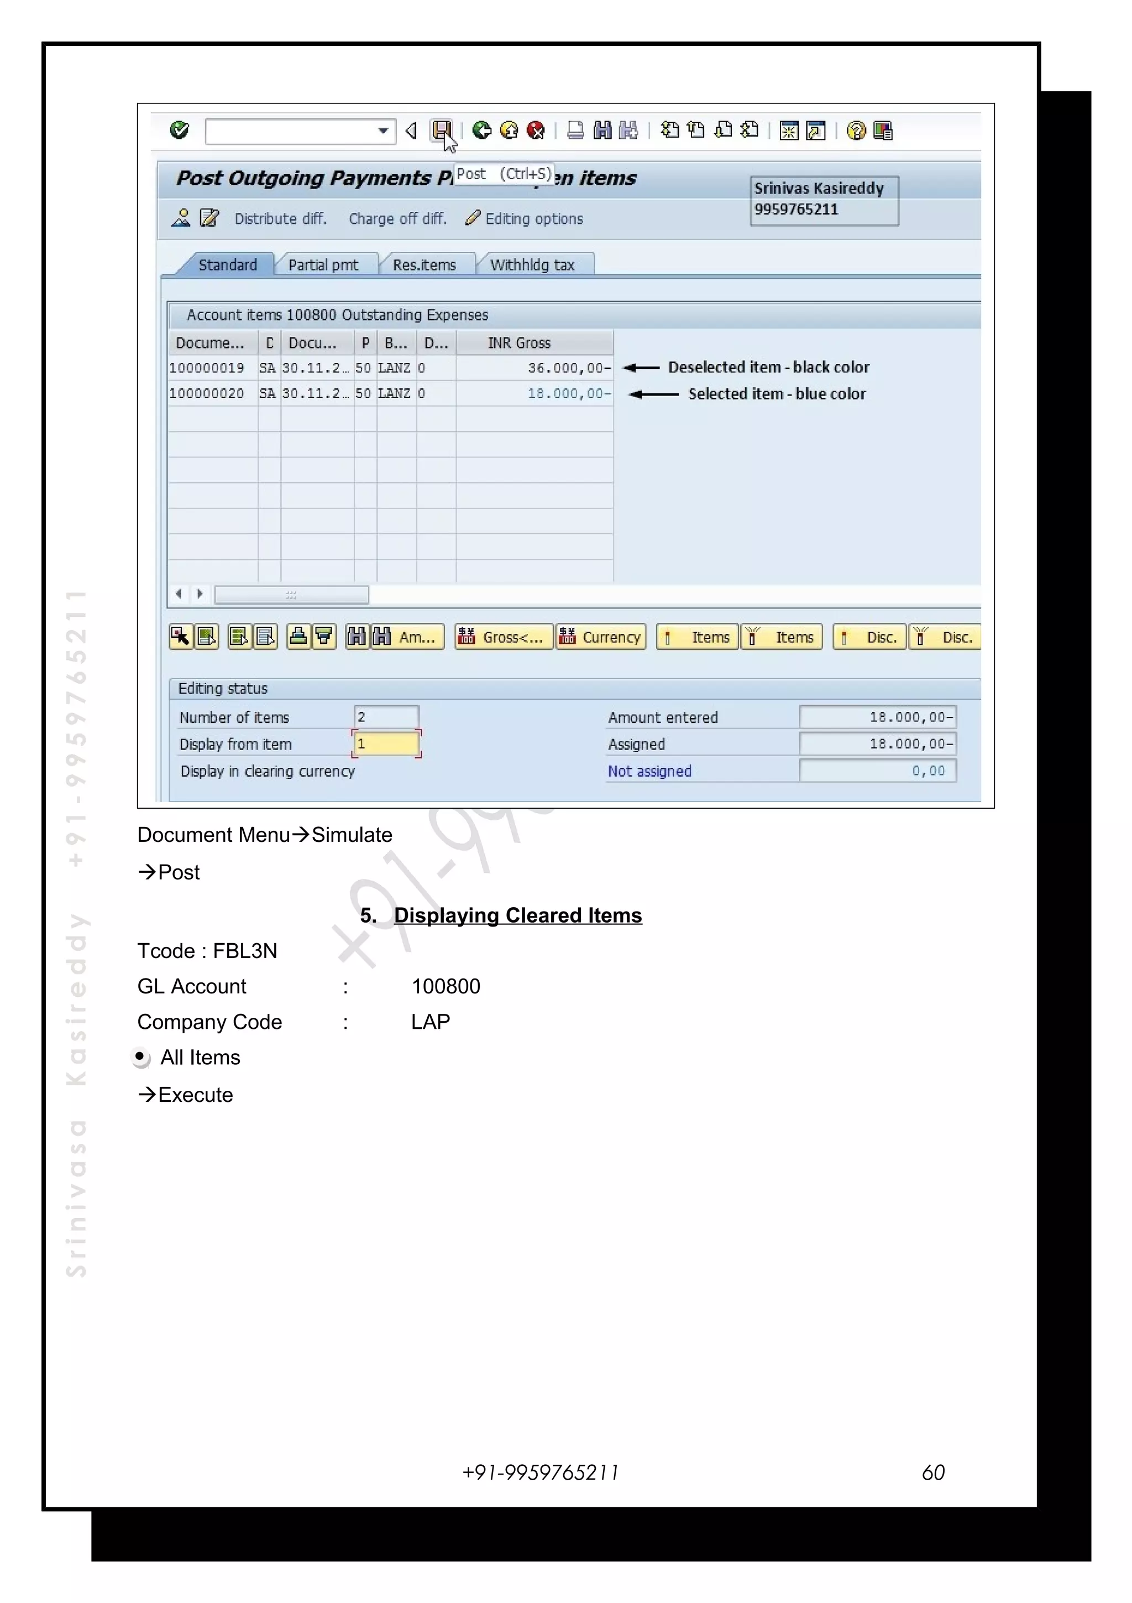Viewport: 1132px width, 1603px height.
Task: Click the Print icon in toolbar
Action: pyautogui.click(x=575, y=131)
